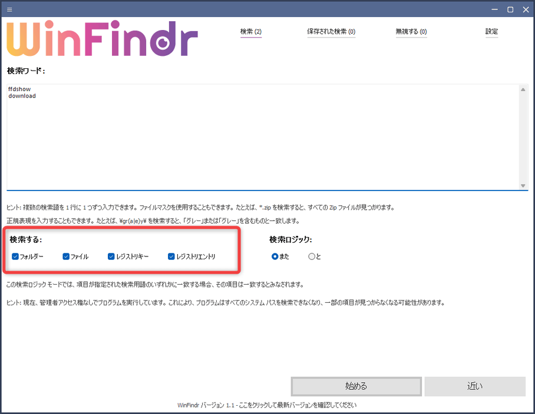Click the 近い button
535x414 pixels.
[x=475, y=386]
